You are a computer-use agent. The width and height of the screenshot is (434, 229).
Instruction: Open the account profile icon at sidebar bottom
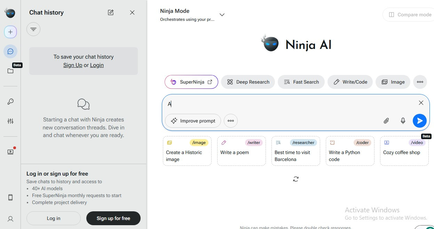(10, 219)
